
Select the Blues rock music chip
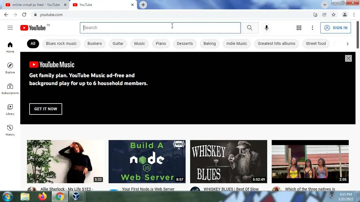(61, 43)
